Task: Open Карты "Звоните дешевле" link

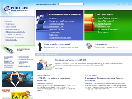Action: [x=108, y=18]
